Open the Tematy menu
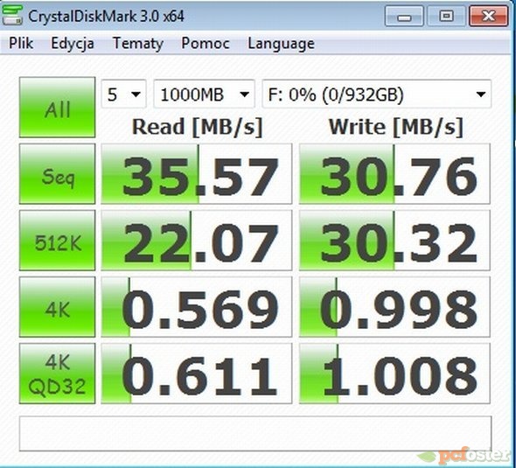The height and width of the screenshot is (468, 516). tap(138, 43)
